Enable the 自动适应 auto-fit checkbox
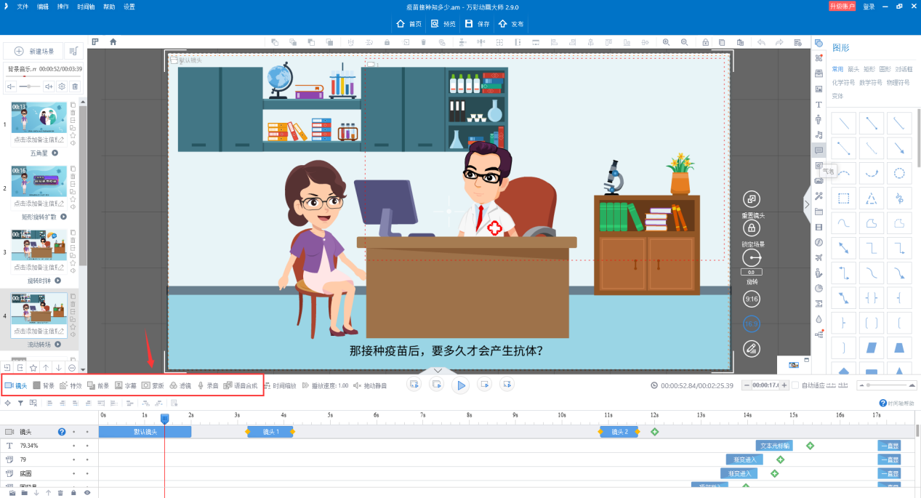Viewport: 921px width, 498px height. pos(795,385)
